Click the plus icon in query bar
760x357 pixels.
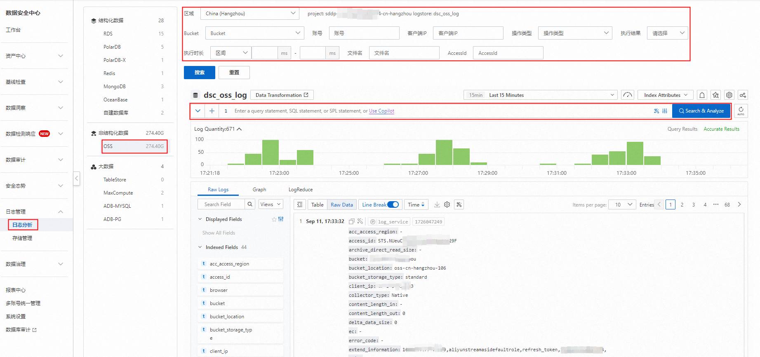(x=212, y=111)
